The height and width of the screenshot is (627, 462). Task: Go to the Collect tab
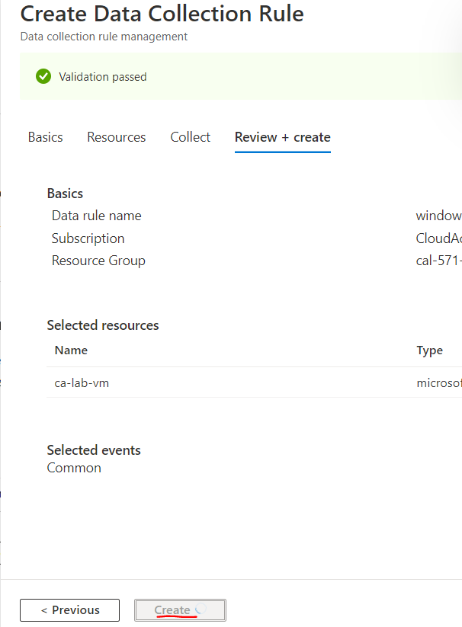point(190,137)
